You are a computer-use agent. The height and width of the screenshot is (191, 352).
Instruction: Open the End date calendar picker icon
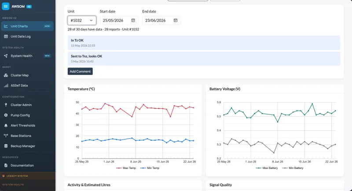point(176,20)
